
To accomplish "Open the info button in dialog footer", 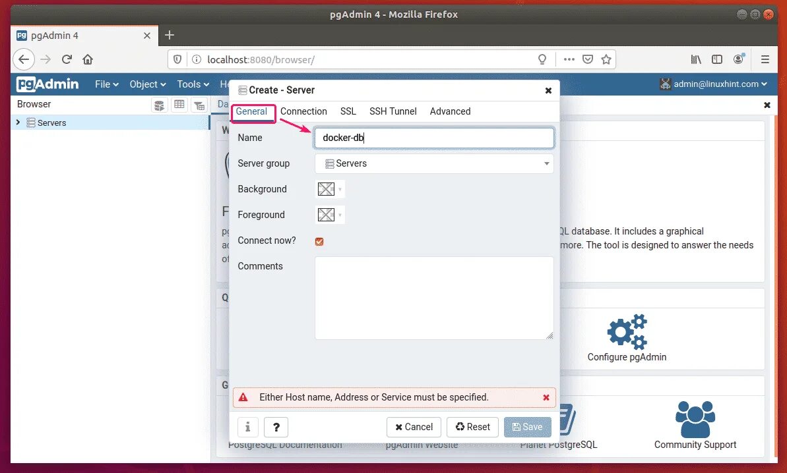I will coord(247,427).
